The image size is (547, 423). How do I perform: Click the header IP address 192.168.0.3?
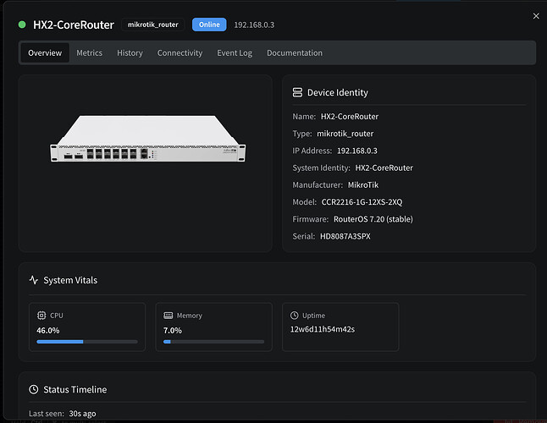click(x=254, y=25)
